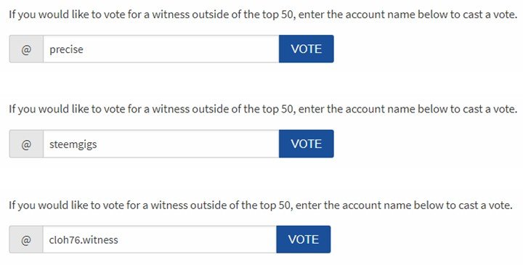Click into the cloh76.witness text box
This screenshot has height=265, width=523.
[x=159, y=240]
